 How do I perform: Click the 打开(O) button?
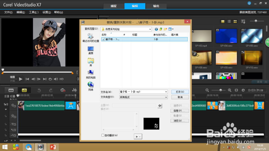coord(180,92)
